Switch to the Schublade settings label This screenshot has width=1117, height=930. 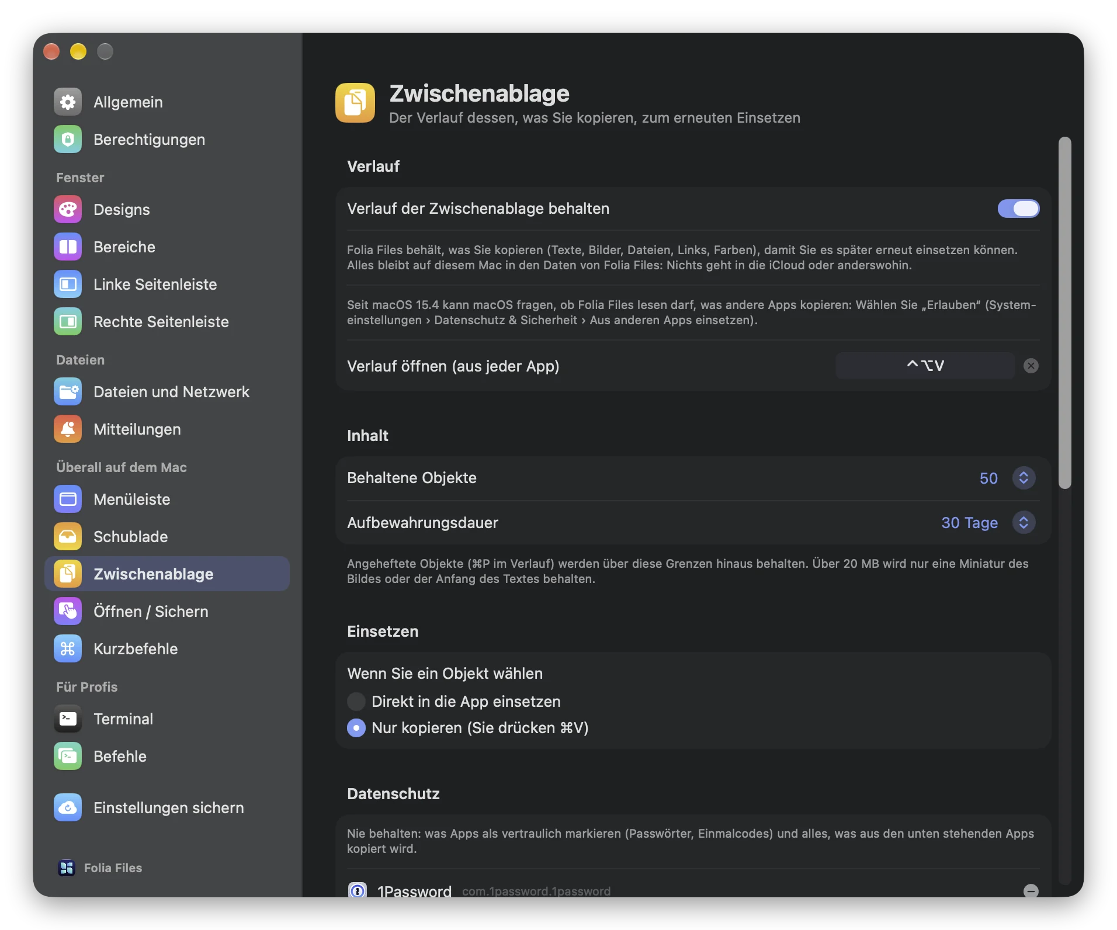click(x=131, y=537)
